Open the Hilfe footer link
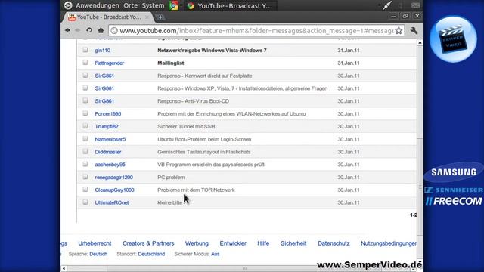Image resolution: width=484 pixels, height=272 pixels. click(263, 243)
